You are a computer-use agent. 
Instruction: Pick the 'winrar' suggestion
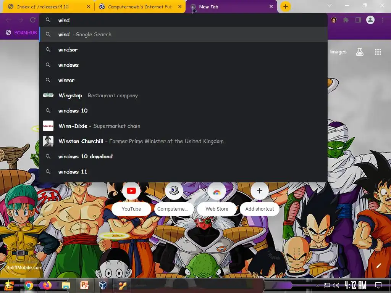(183, 80)
